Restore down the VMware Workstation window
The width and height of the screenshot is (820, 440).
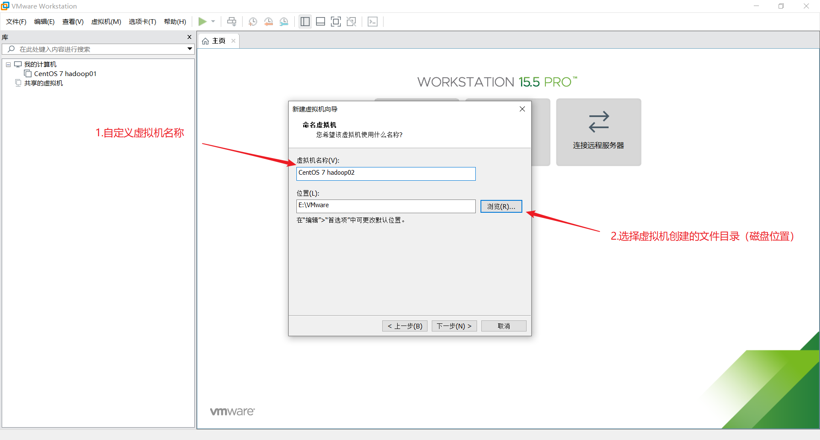781,6
